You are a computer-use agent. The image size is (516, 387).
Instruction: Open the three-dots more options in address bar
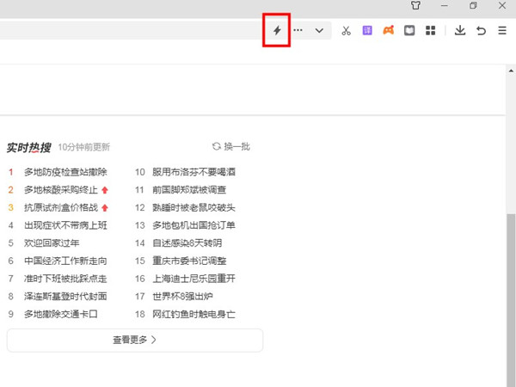298,30
